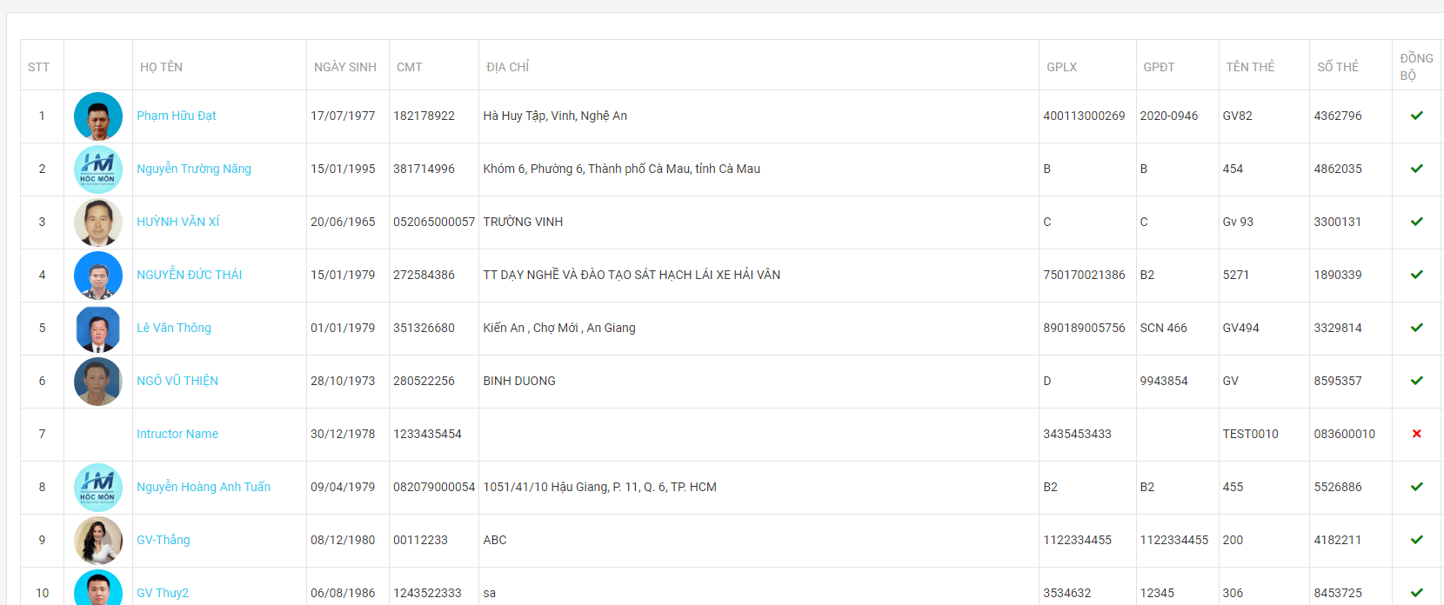Open the Intructor Name link

tap(177, 434)
